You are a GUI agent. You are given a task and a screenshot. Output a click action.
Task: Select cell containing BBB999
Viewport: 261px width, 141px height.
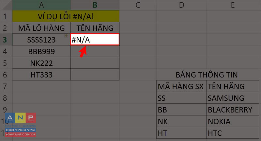[x=41, y=51]
